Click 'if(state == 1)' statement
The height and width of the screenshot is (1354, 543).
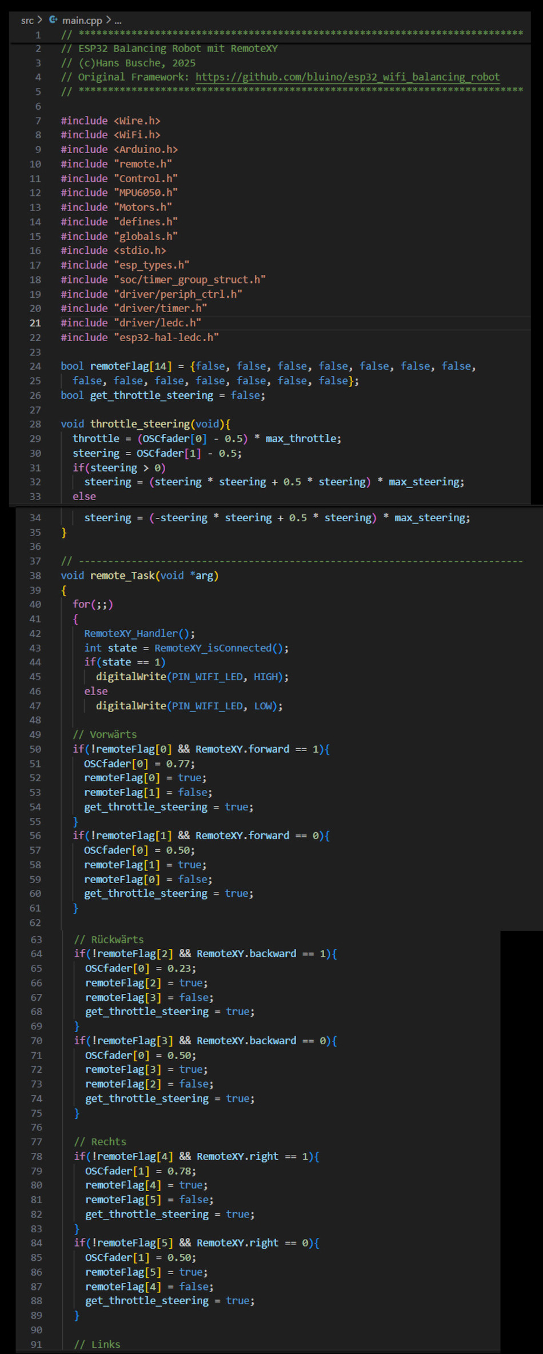click(125, 662)
